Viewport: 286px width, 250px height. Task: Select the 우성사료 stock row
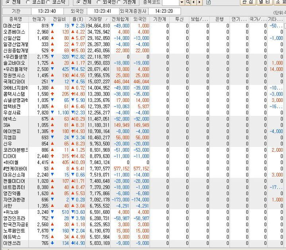click(143, 113)
